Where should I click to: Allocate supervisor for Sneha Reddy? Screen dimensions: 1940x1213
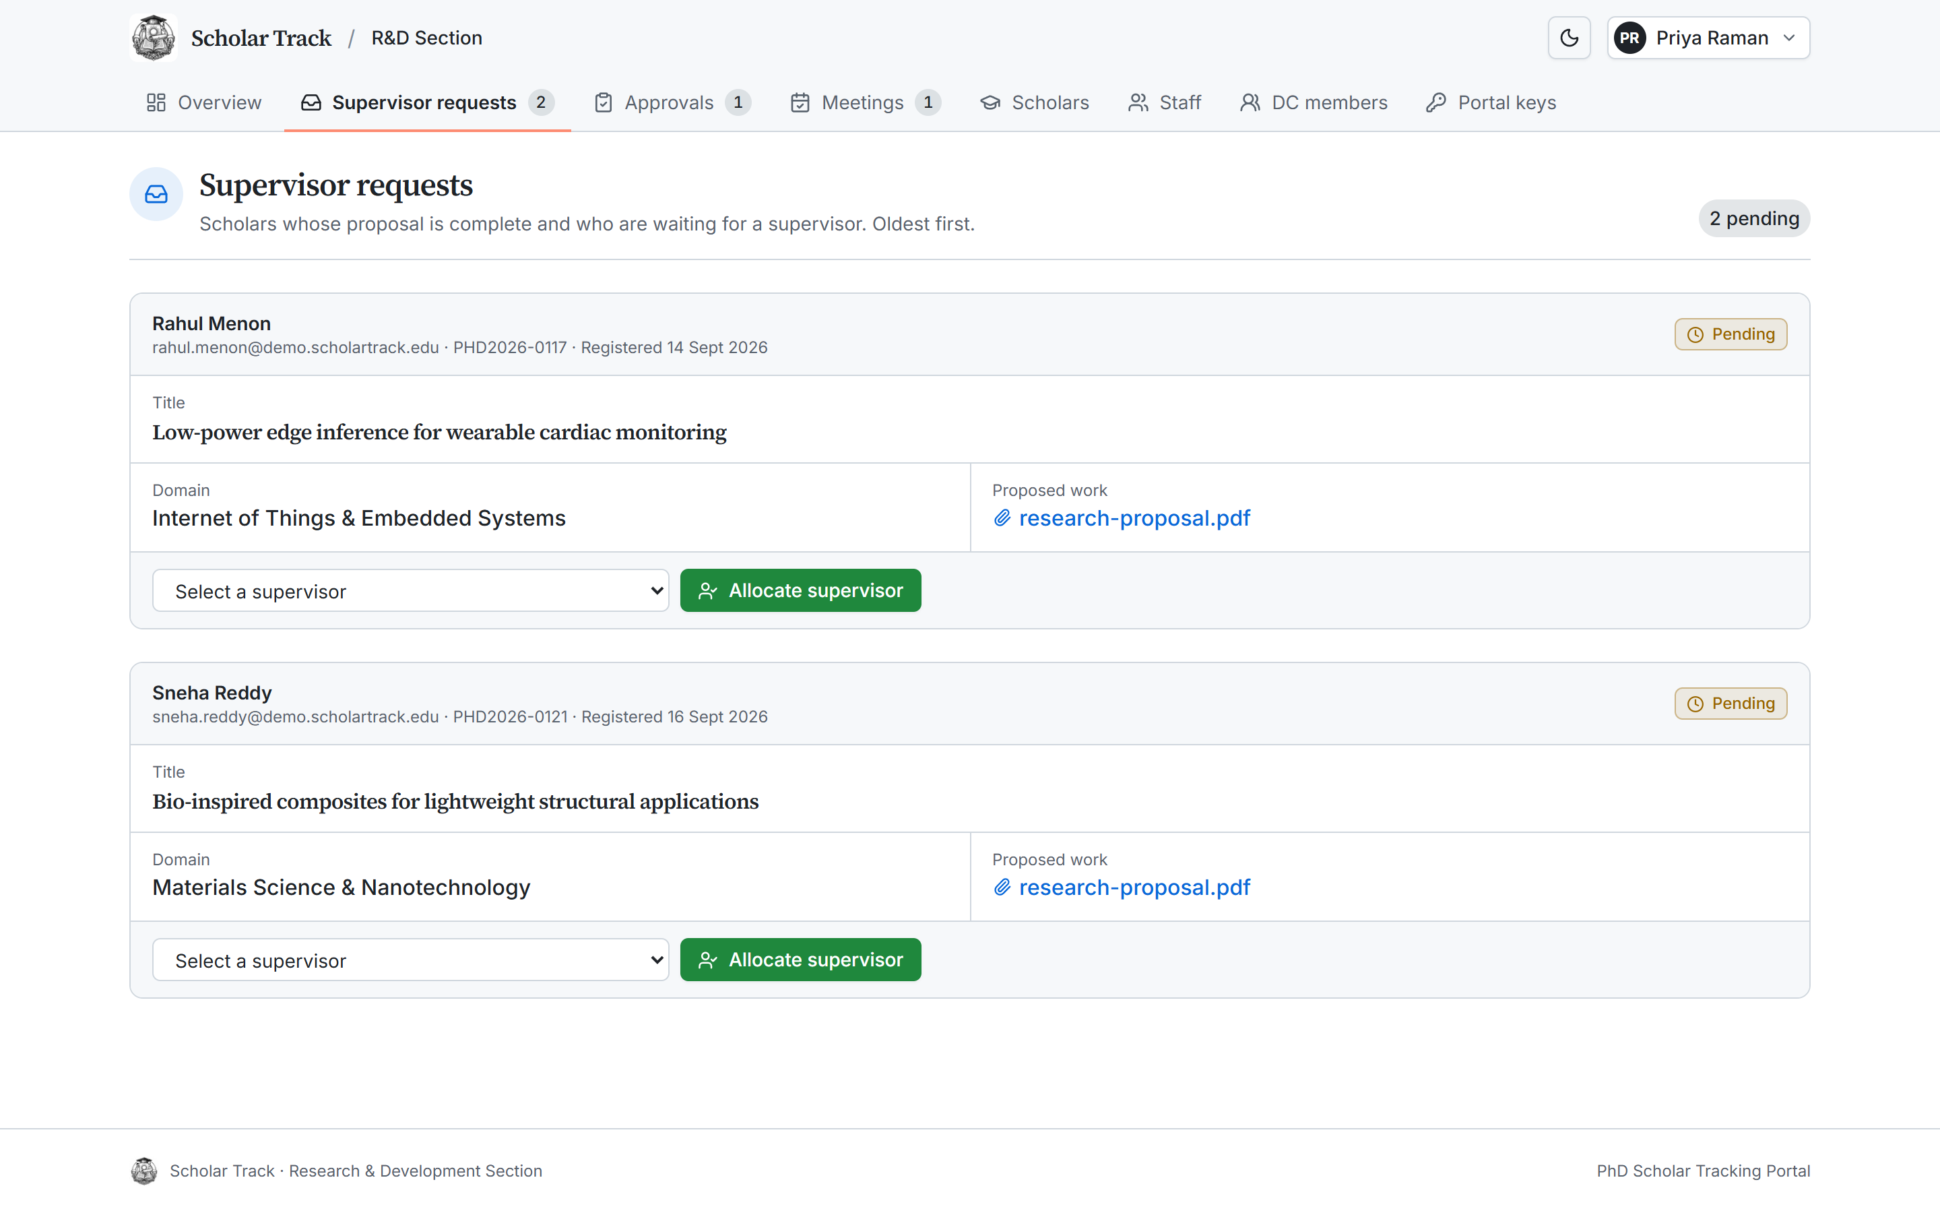point(800,960)
